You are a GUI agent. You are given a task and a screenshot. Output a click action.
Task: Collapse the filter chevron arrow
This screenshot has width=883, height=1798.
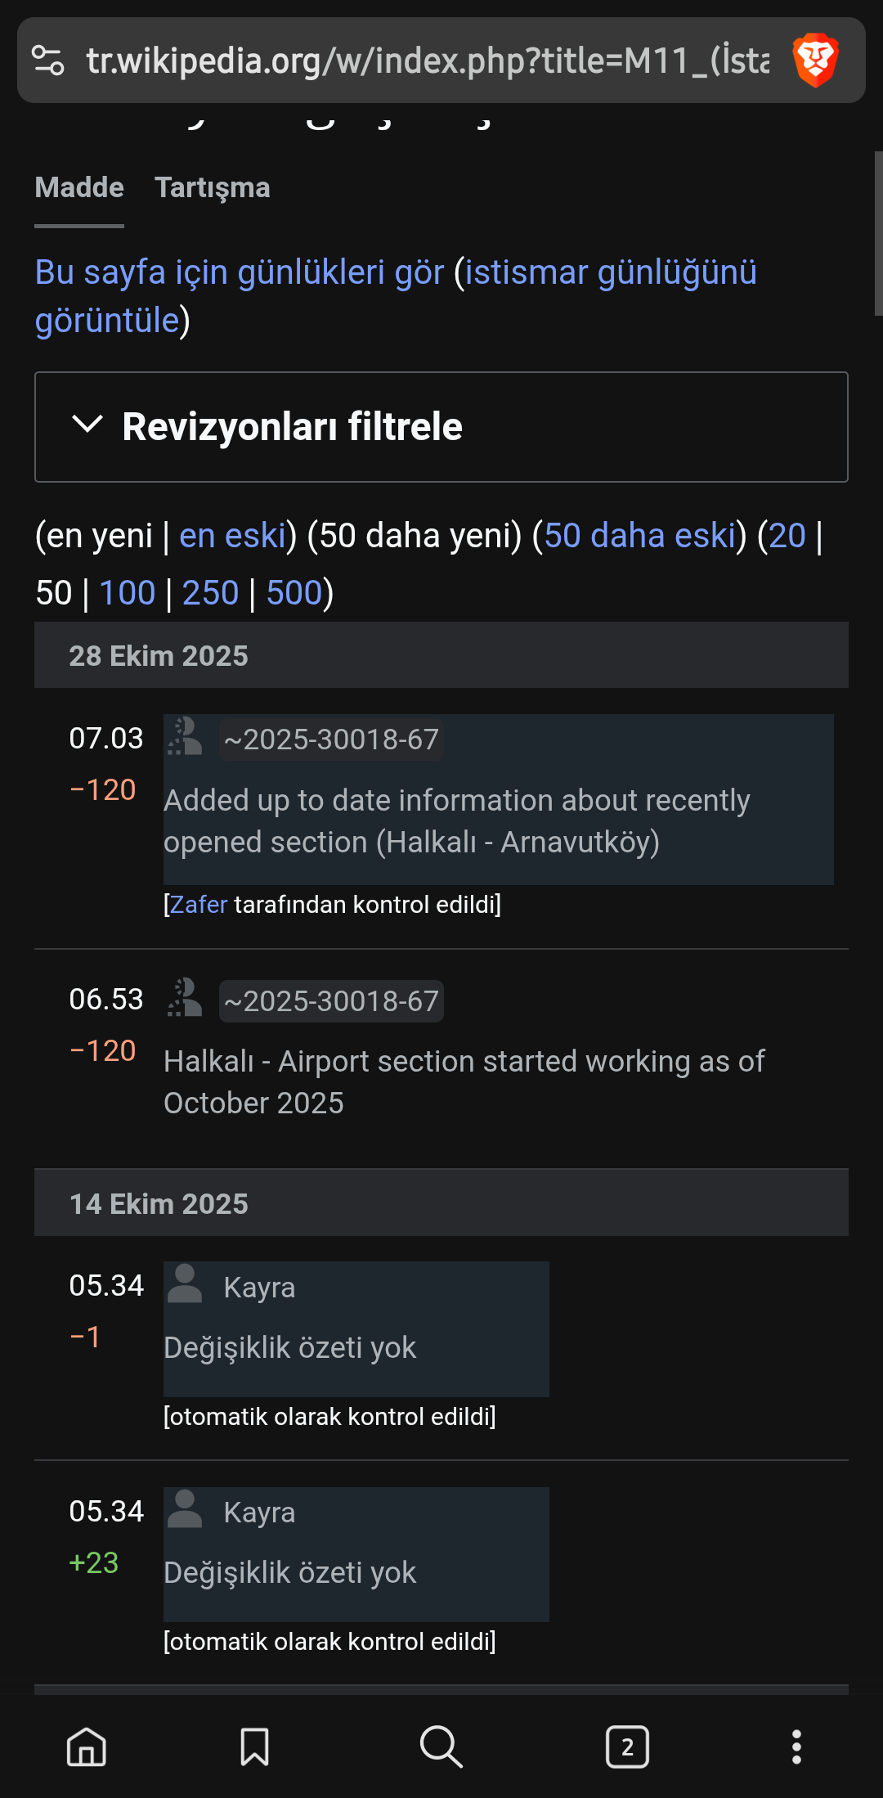[x=86, y=426]
